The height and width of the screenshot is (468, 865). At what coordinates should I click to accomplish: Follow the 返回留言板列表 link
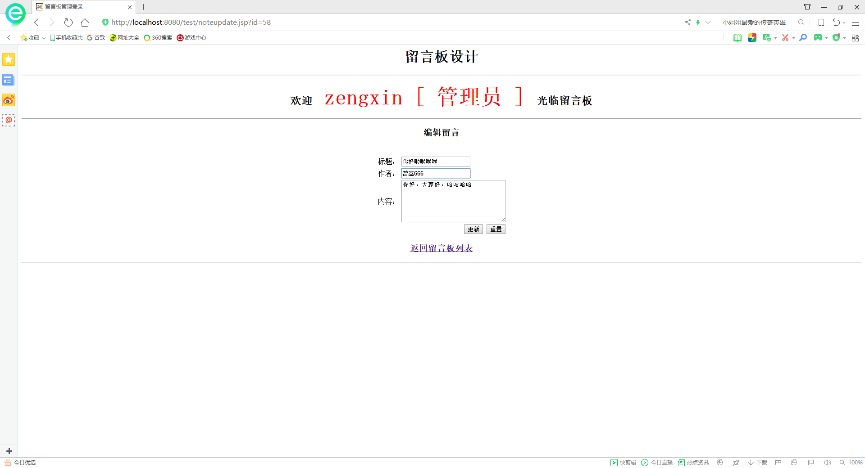pyautogui.click(x=442, y=248)
